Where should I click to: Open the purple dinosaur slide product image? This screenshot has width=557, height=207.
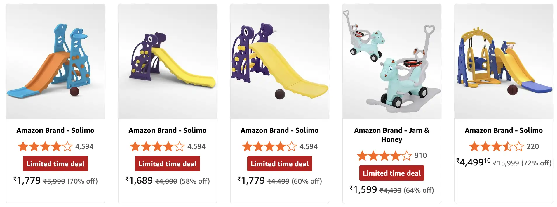[167, 60]
